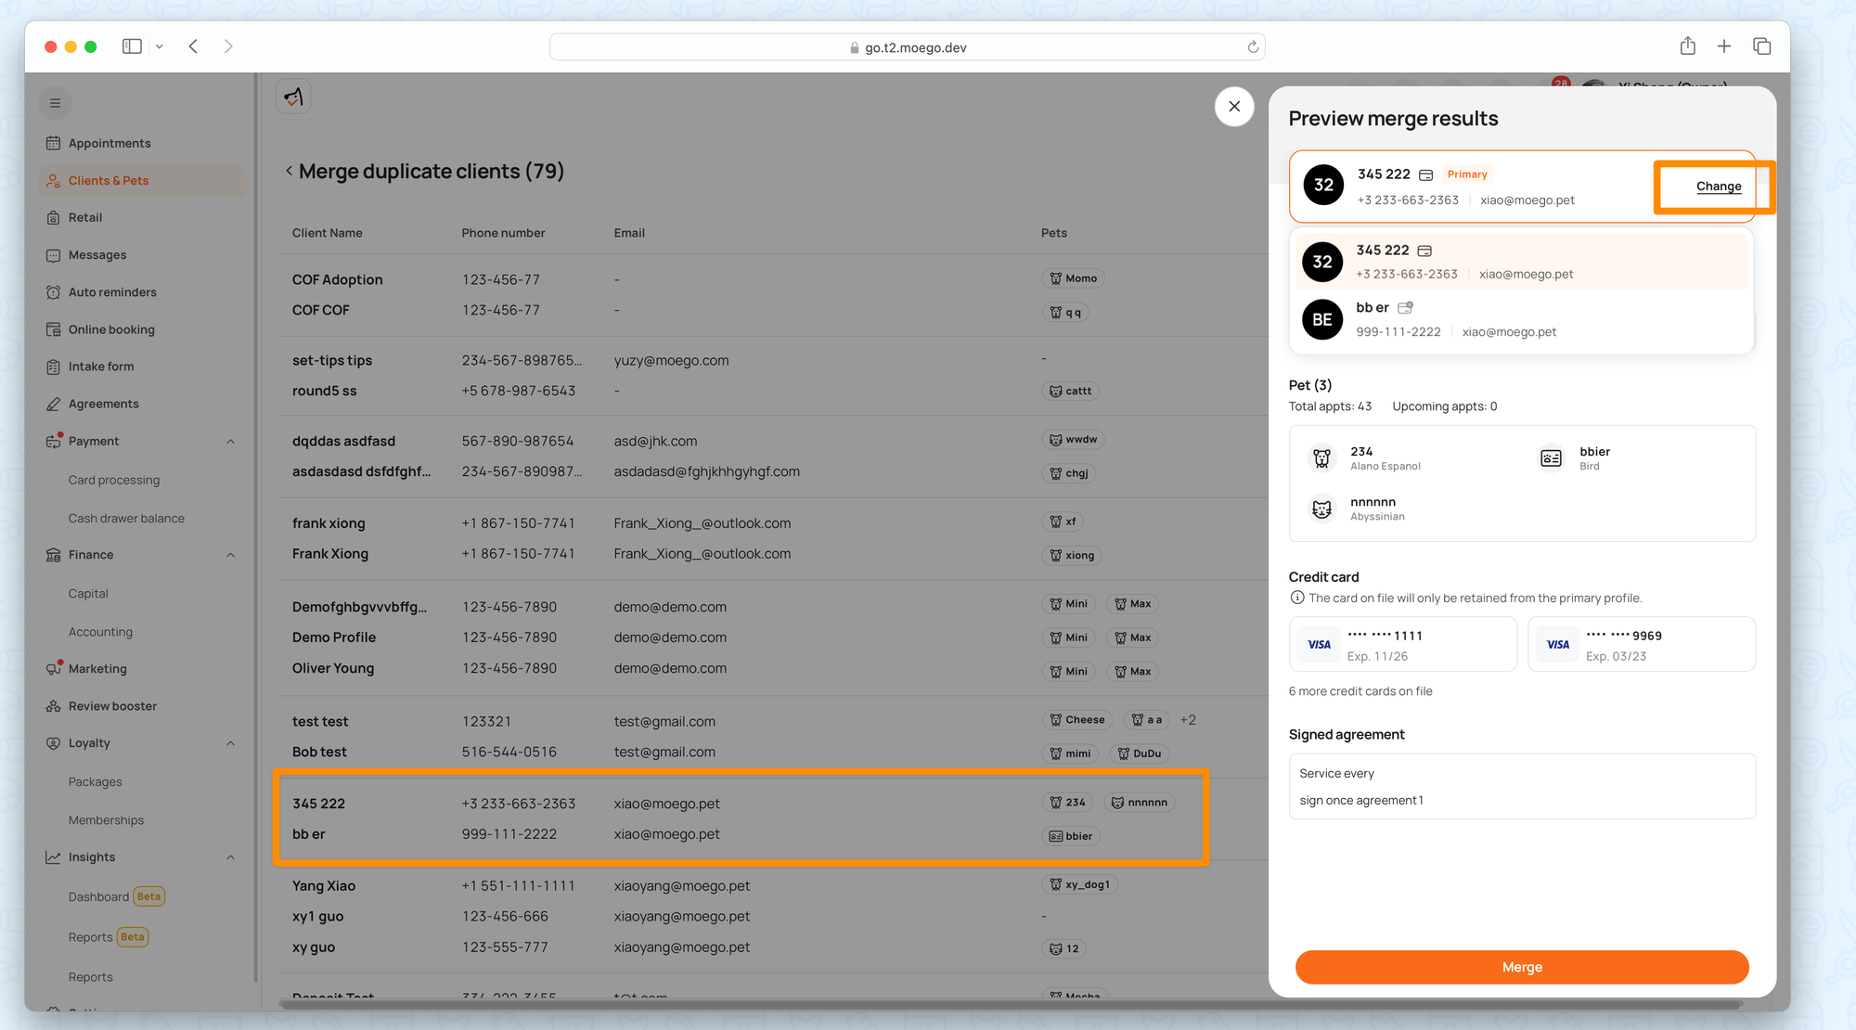Click the browser tab overview icon
The image size is (1856, 1030).
pyautogui.click(x=1761, y=46)
